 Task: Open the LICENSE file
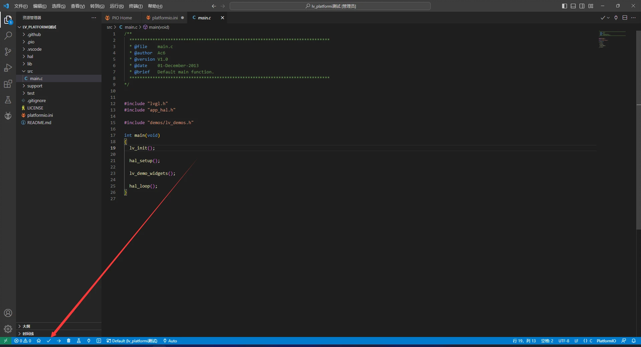click(59, 108)
